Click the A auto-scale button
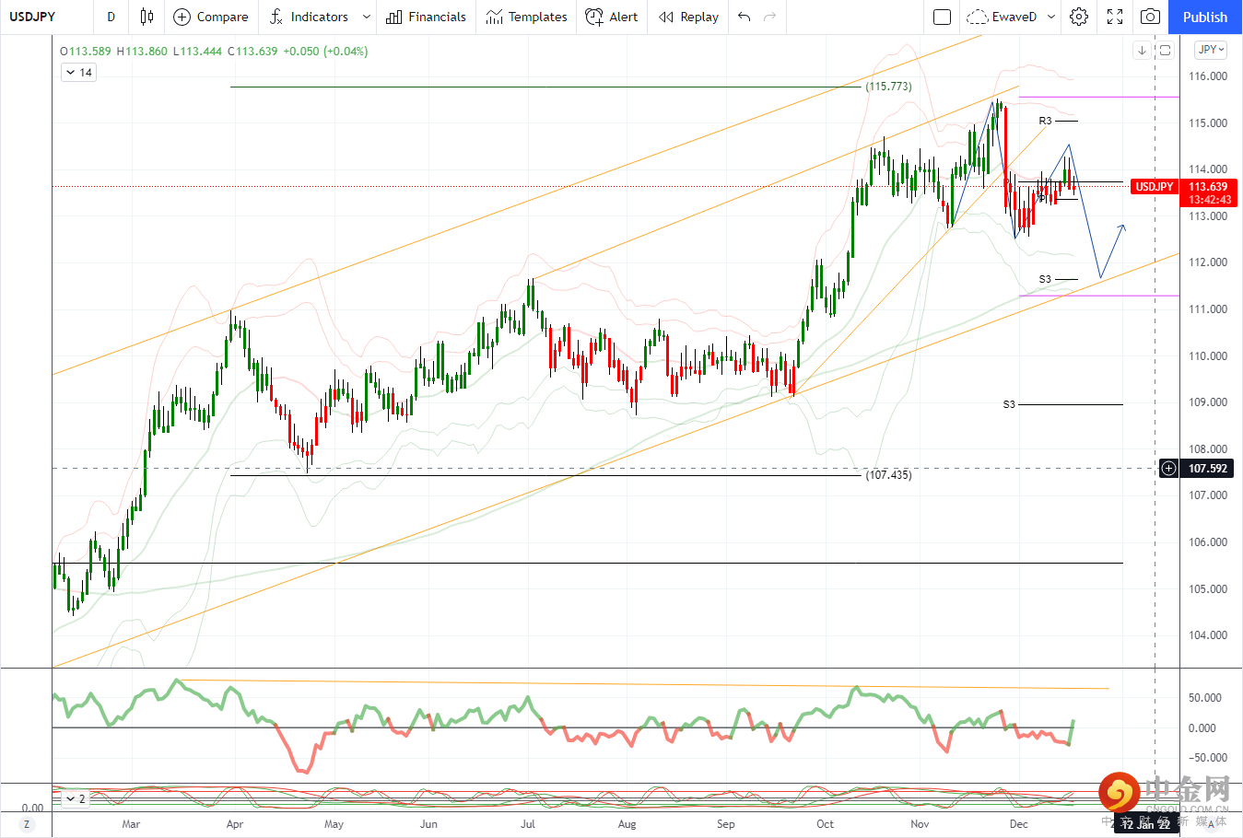Image resolution: width=1243 pixels, height=838 pixels. (x=1211, y=824)
